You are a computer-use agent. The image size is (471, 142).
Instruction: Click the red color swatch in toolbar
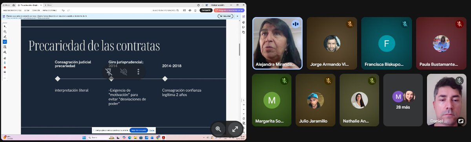tap(5, 67)
